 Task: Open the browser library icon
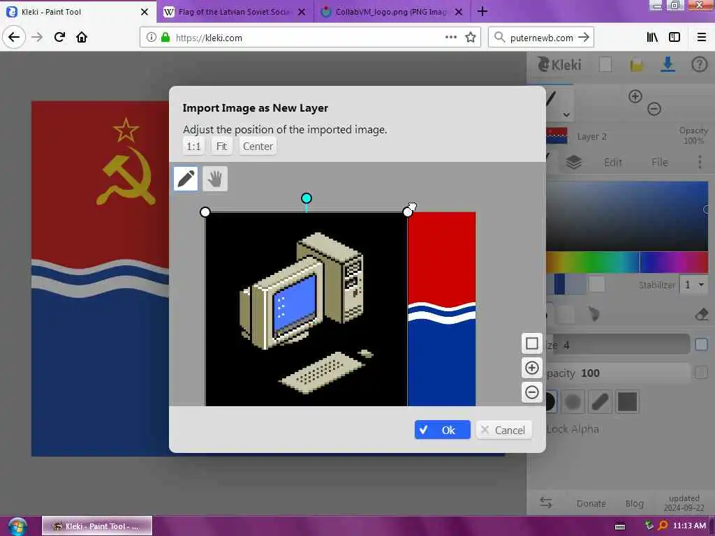coord(652,37)
